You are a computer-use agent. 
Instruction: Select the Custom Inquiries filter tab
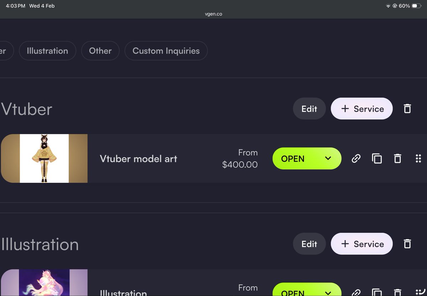pyautogui.click(x=166, y=51)
